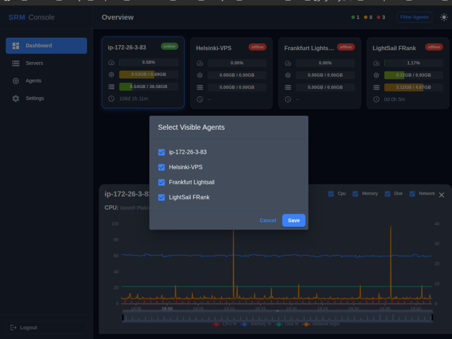Cancel the Select Visible Agents dialog

268,220
